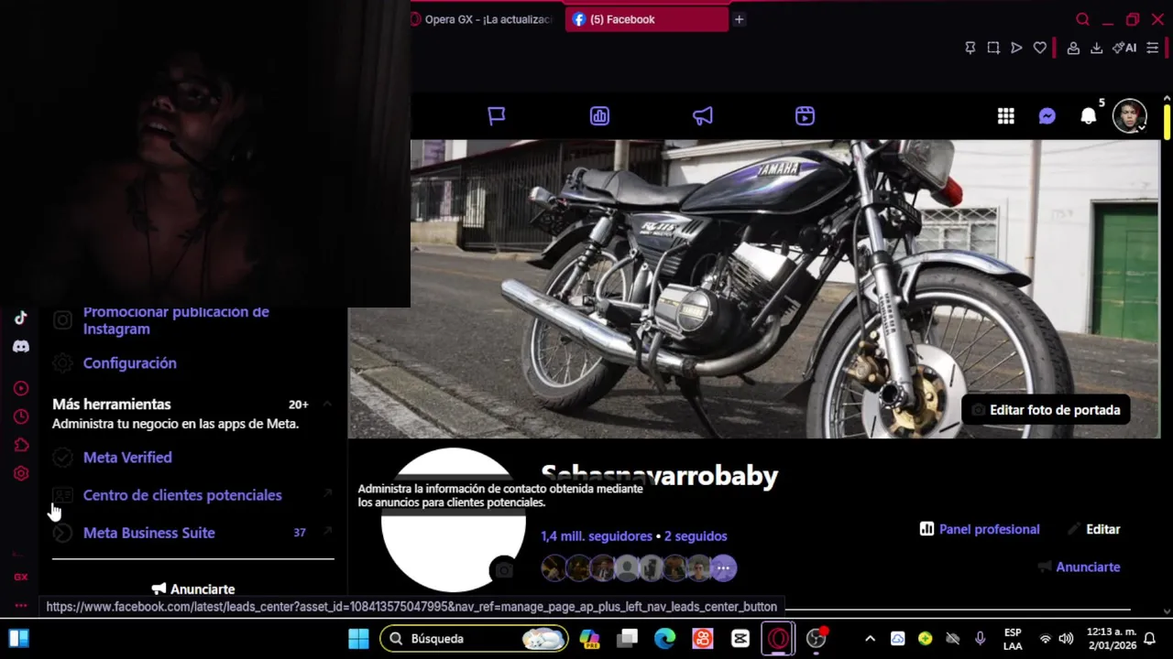Add page to bookmarks heart icon
Screen dimensions: 1173x659
point(1040,48)
